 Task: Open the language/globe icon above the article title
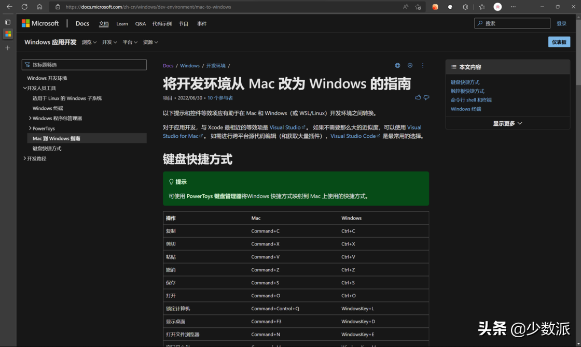397,65
